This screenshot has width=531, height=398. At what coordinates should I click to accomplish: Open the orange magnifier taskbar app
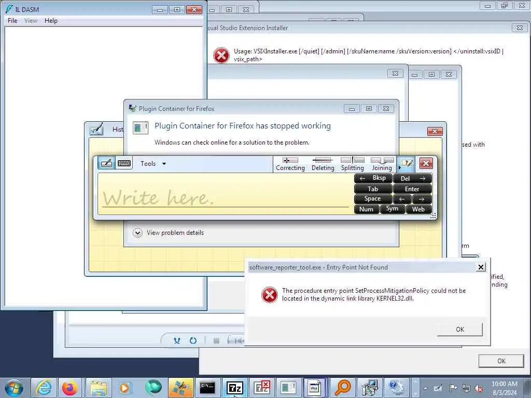[x=342, y=388]
